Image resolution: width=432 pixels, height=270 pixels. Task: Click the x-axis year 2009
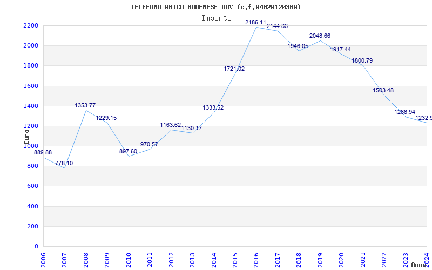[107, 260]
